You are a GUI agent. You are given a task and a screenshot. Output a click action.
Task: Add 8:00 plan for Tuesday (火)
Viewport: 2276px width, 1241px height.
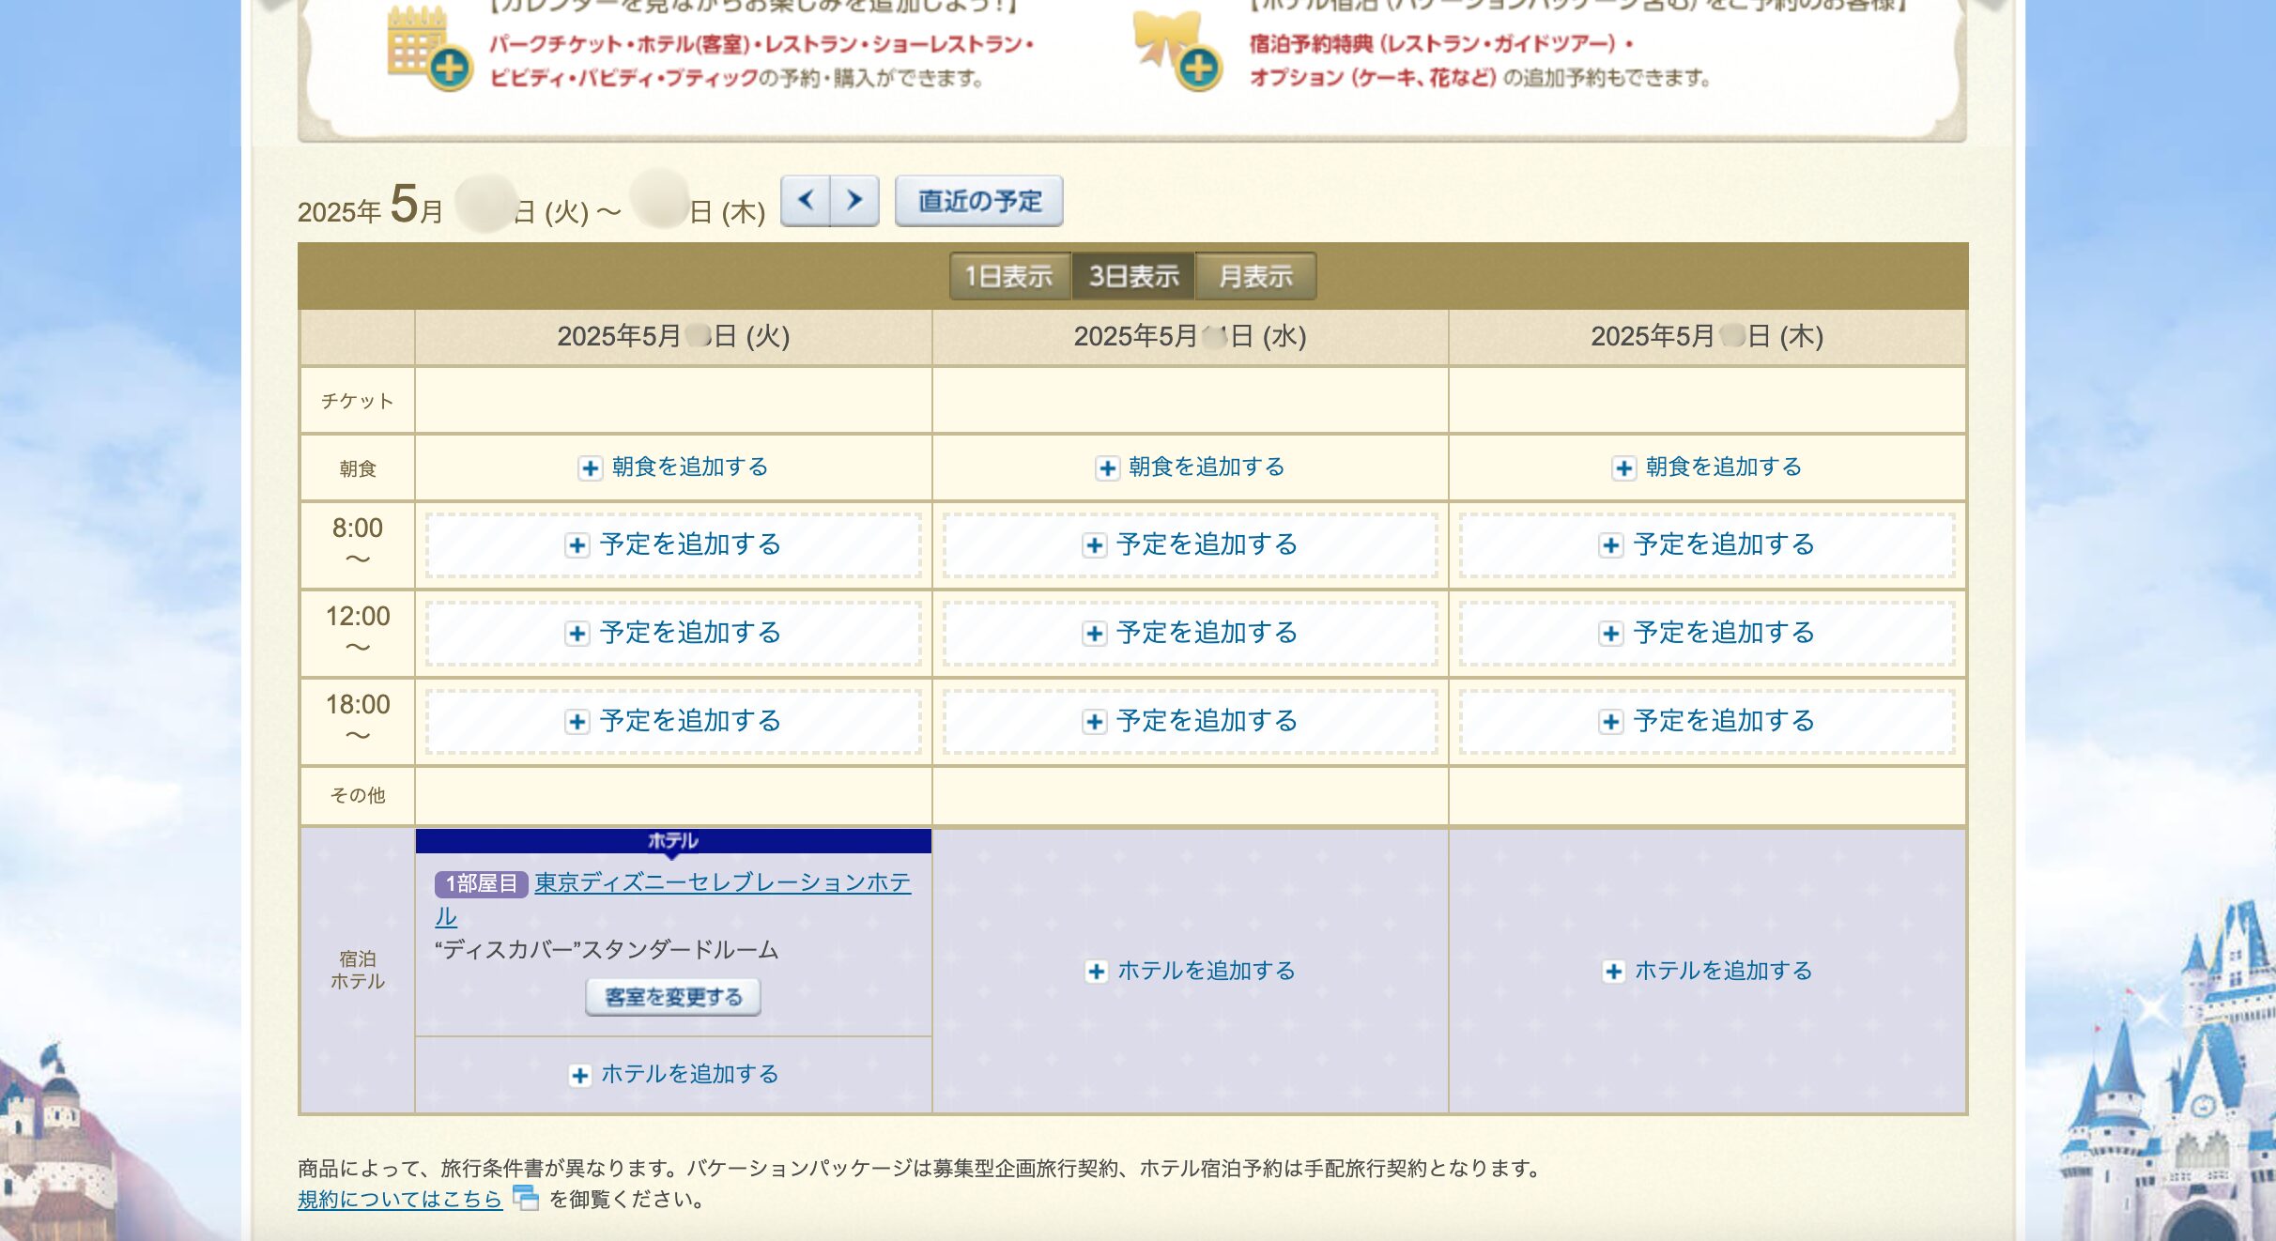point(673,544)
